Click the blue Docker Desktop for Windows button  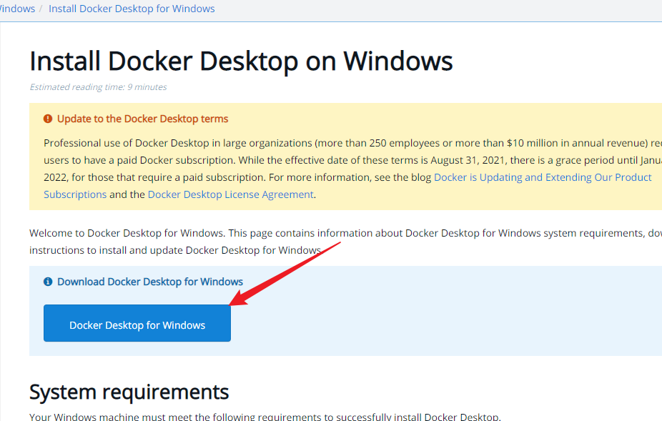click(137, 323)
